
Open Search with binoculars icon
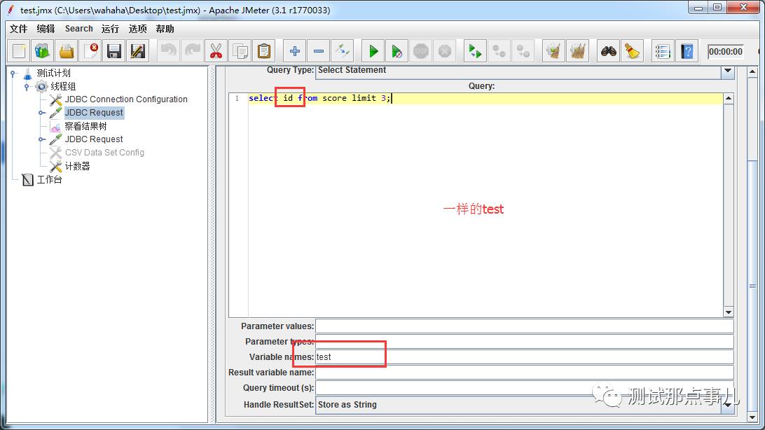pyautogui.click(x=608, y=51)
